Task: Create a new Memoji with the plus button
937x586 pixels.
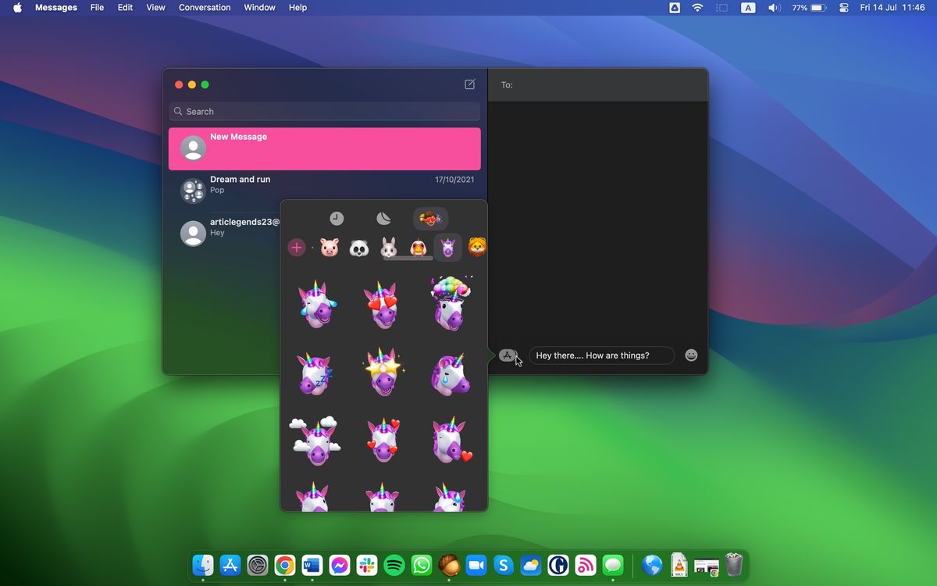Action: 297,247
